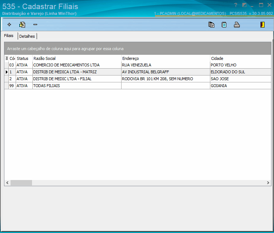The height and width of the screenshot is (233, 274).
Task: Click the horizontal scrollbar thumb
Action: [21, 183]
